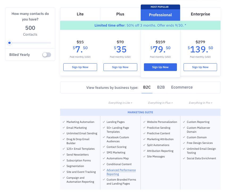Switch features view to B2C
Screen dimensions: 228x192
tap(147, 87)
